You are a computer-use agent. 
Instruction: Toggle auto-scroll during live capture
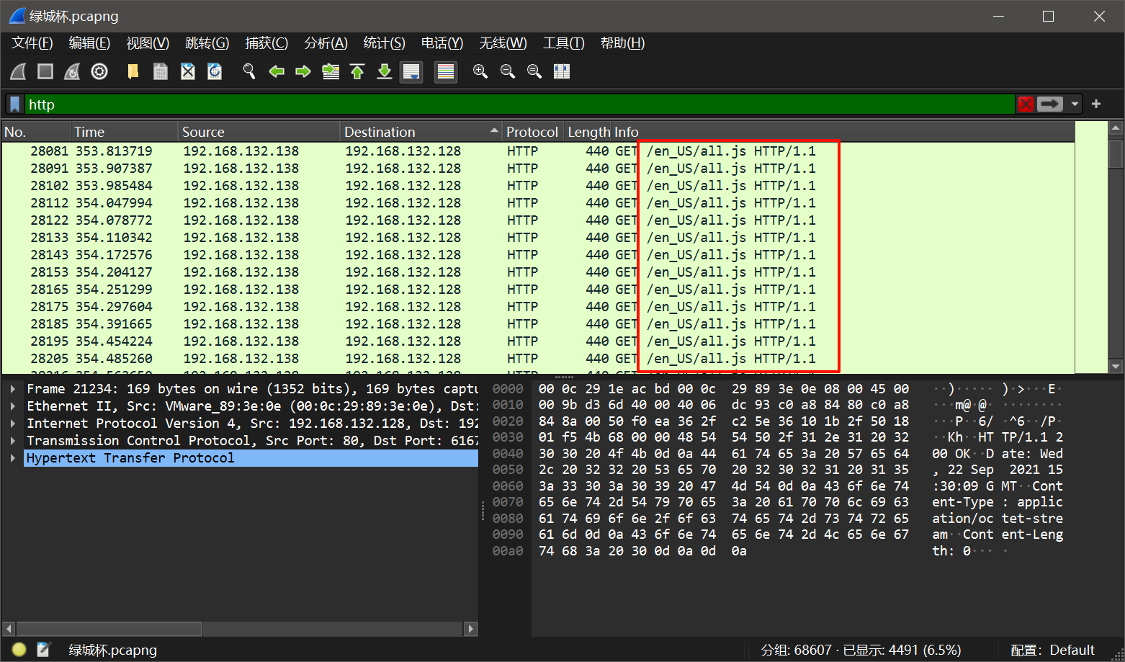411,71
